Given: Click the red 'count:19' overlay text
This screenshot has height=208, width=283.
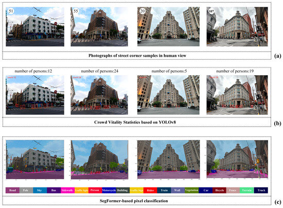Looking at the screenshot, I should coord(214,77).
